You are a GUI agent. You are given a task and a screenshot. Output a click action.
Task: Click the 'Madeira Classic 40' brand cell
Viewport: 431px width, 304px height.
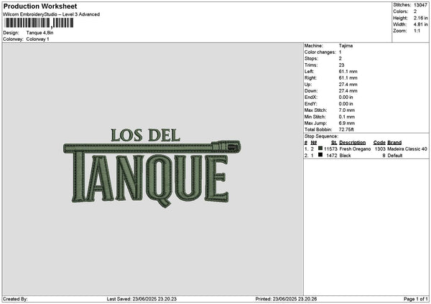pos(407,148)
